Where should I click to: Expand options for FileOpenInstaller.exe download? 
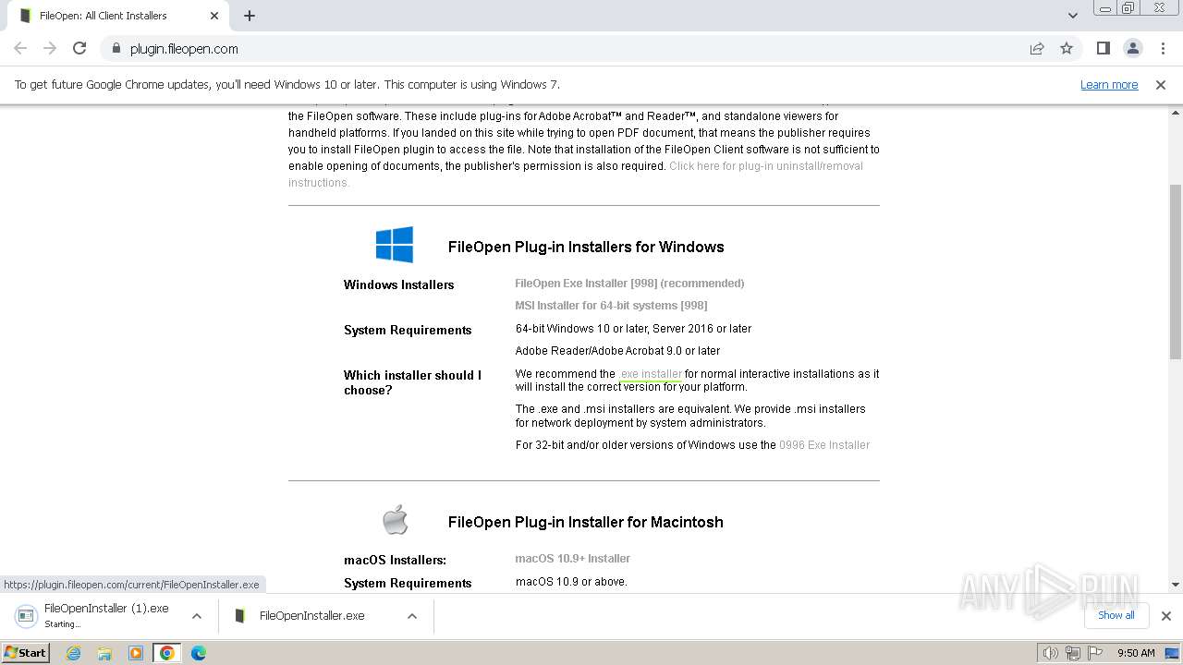point(412,616)
